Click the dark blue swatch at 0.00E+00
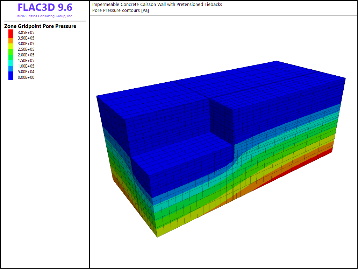 point(11,76)
